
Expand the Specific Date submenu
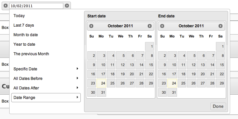[46, 69]
